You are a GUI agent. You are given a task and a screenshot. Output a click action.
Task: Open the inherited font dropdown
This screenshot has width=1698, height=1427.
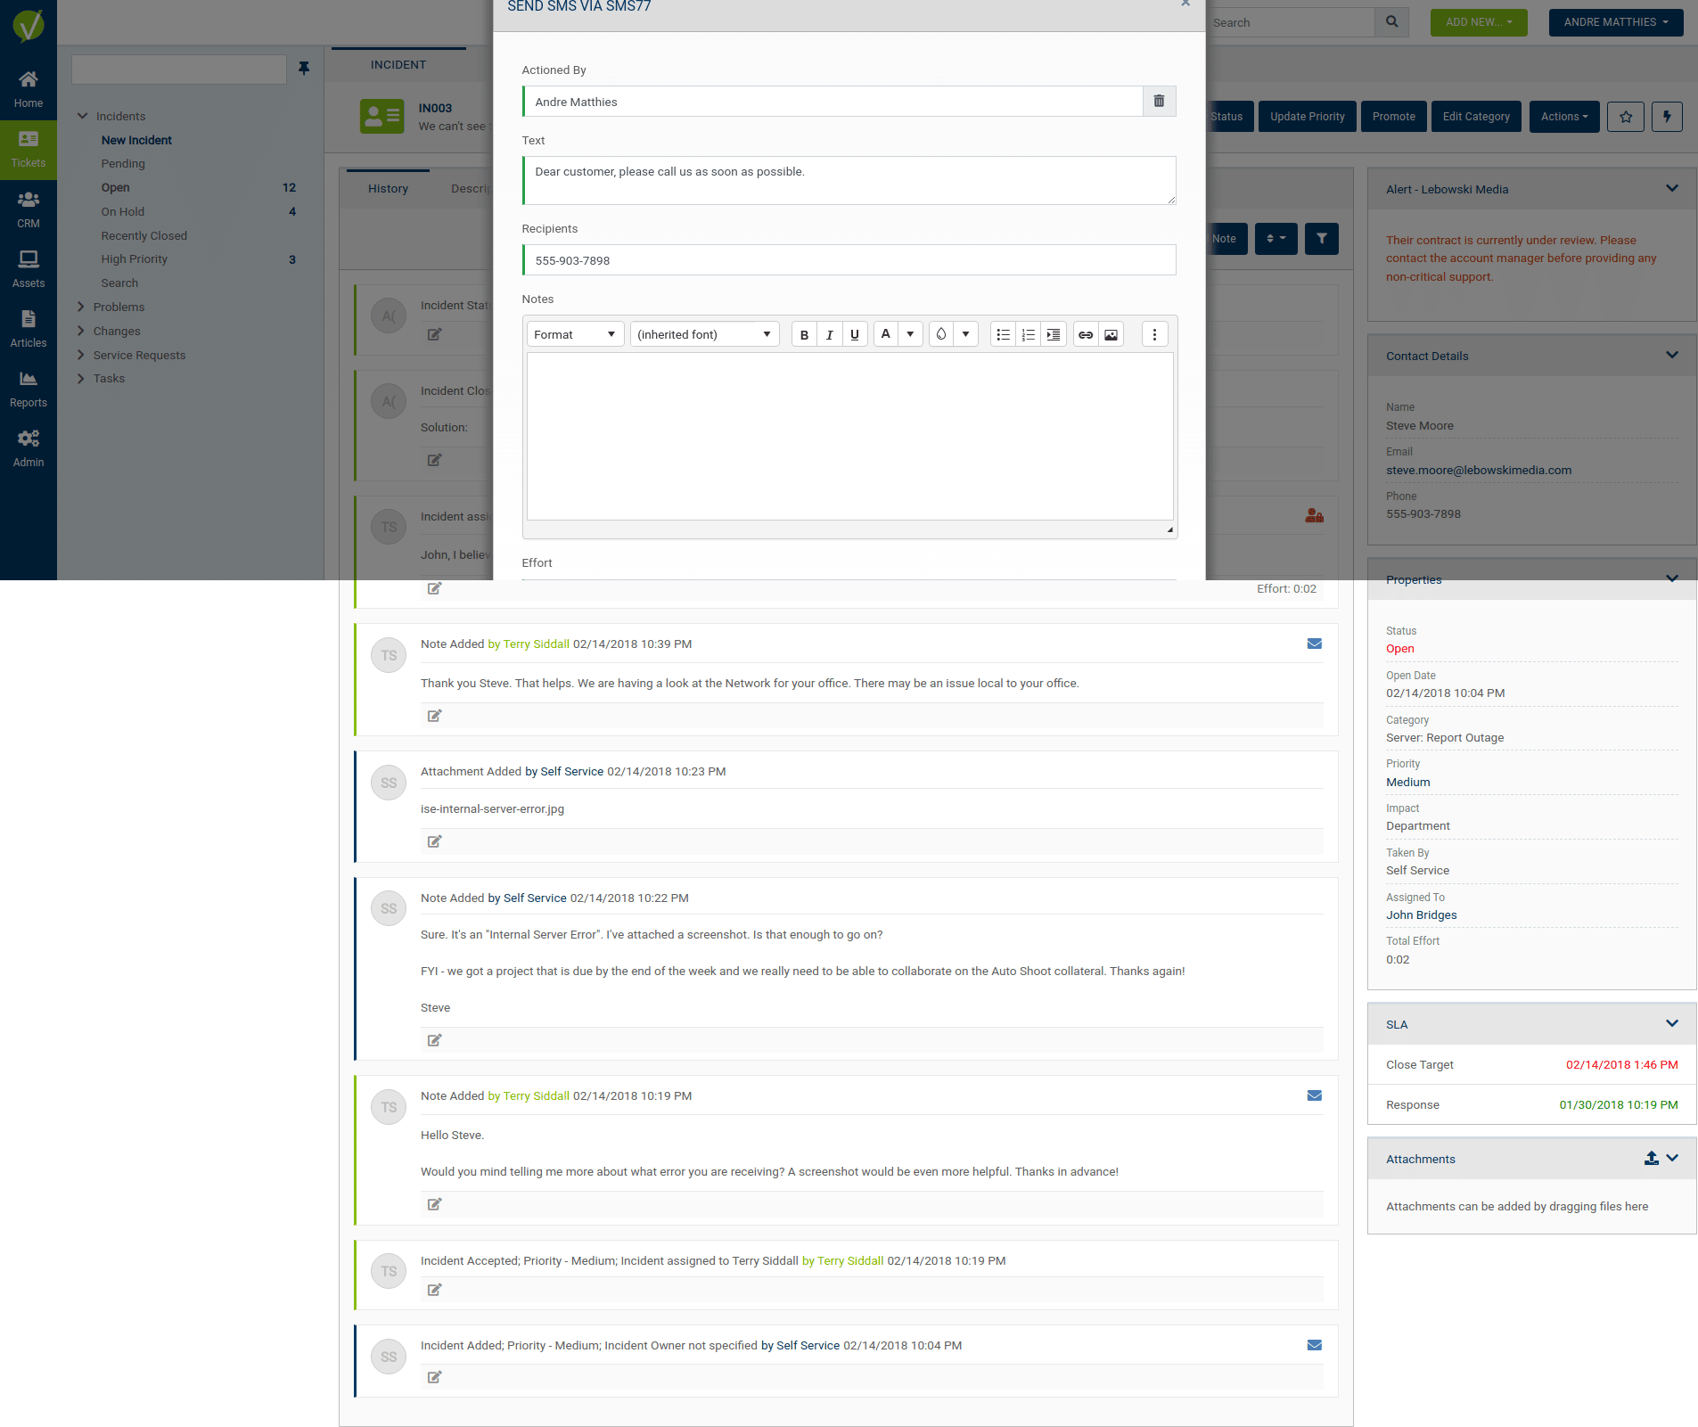(704, 335)
